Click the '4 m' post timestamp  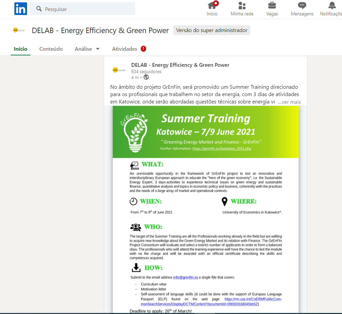click(135, 77)
